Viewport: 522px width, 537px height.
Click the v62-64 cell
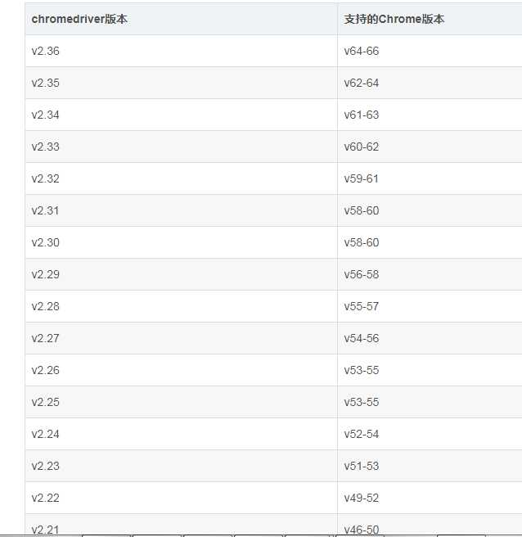coord(430,83)
